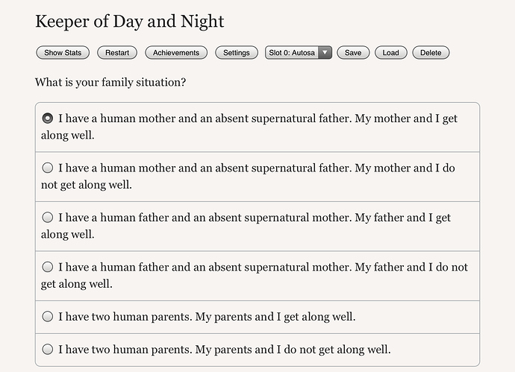The image size is (515, 372).
Task: Click the "What is your family situation?" question text
Action: pyautogui.click(x=110, y=82)
